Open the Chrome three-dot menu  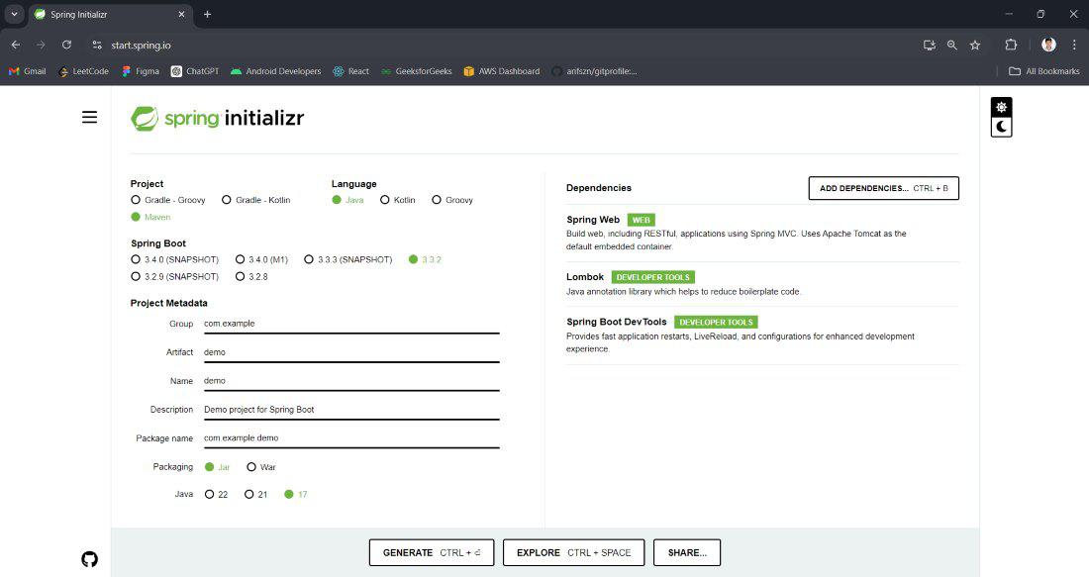pyautogui.click(x=1074, y=46)
